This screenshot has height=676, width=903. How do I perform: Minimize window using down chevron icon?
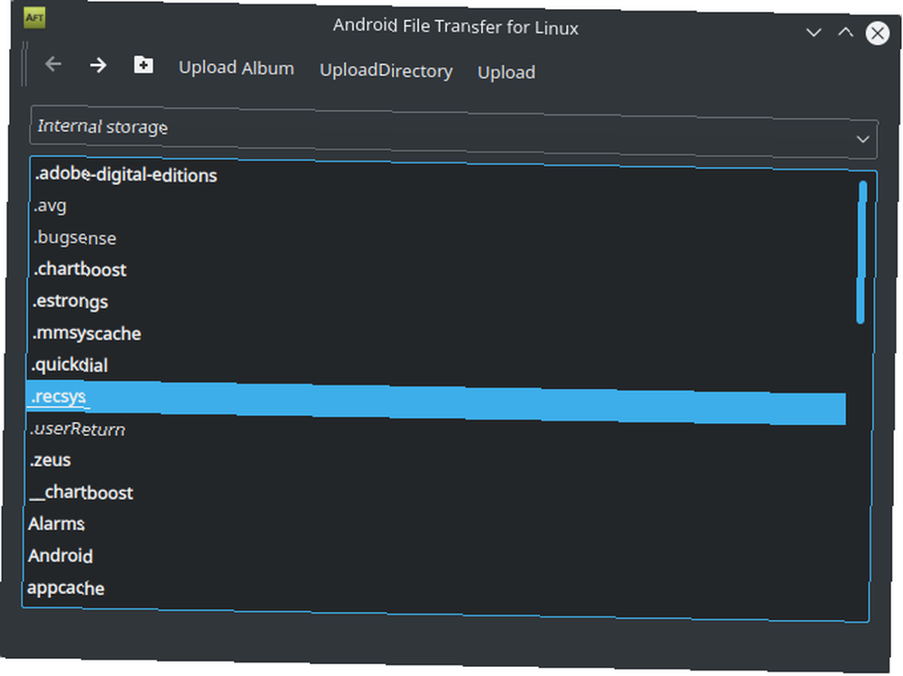coord(814,32)
